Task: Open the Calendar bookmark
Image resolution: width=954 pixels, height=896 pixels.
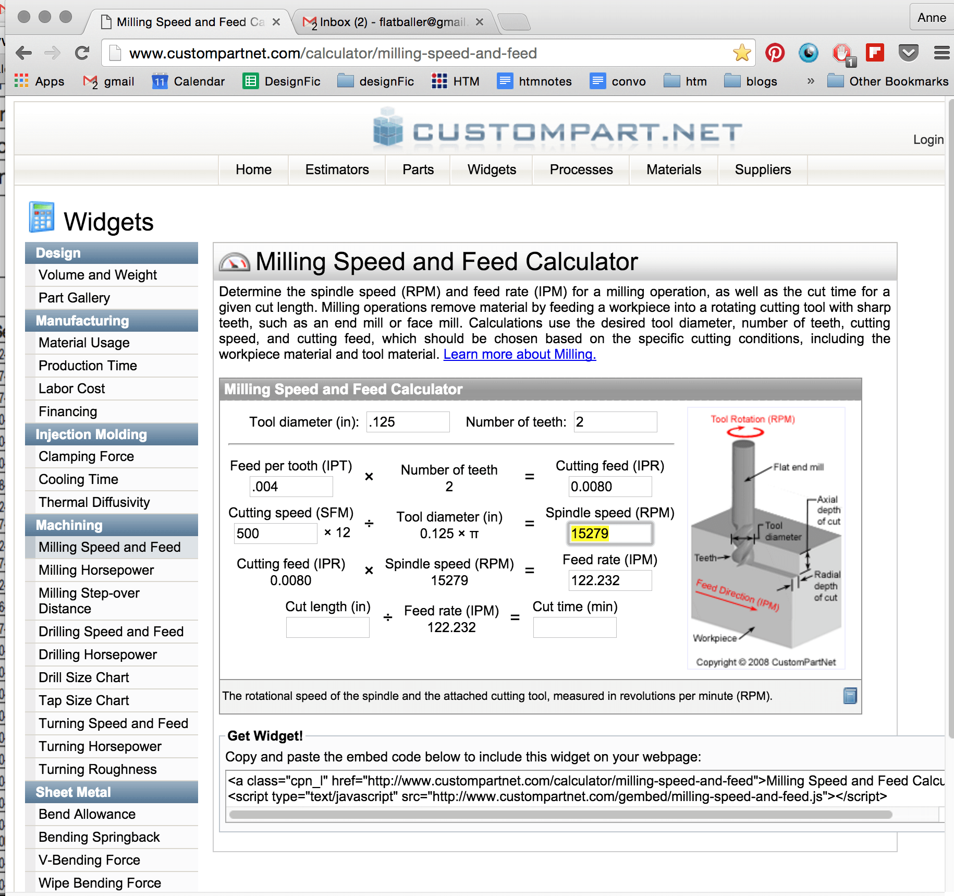Action: coord(188,81)
